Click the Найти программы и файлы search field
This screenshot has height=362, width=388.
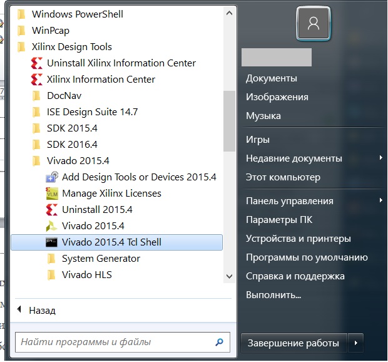(113, 343)
